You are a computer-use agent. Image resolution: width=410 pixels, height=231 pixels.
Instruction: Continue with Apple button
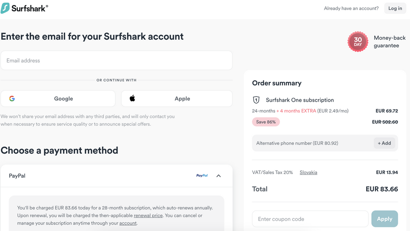(177, 98)
